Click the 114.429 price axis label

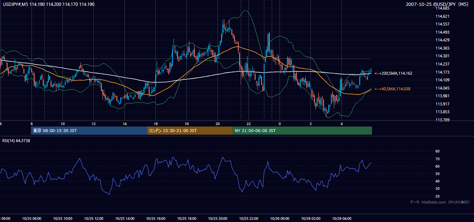[442, 40]
